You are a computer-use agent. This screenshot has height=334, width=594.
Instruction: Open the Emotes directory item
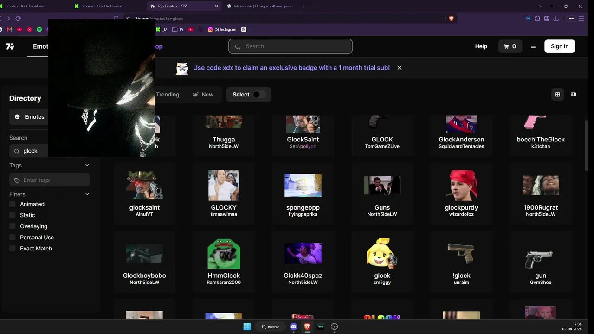(x=29, y=117)
